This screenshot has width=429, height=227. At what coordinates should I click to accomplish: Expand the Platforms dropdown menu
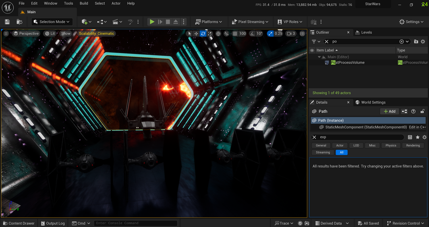(209, 22)
